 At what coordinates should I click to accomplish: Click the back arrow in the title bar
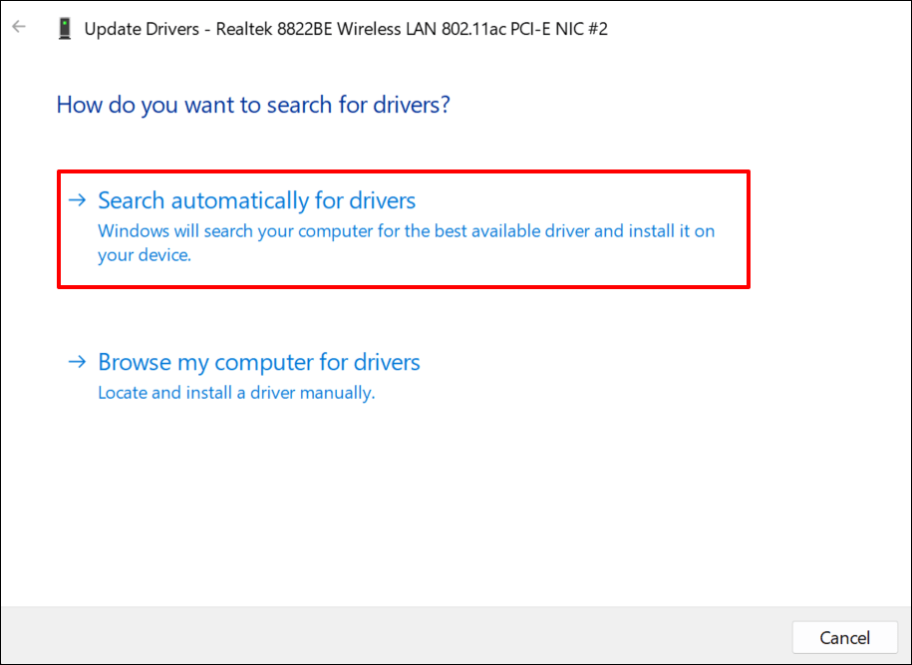(19, 27)
